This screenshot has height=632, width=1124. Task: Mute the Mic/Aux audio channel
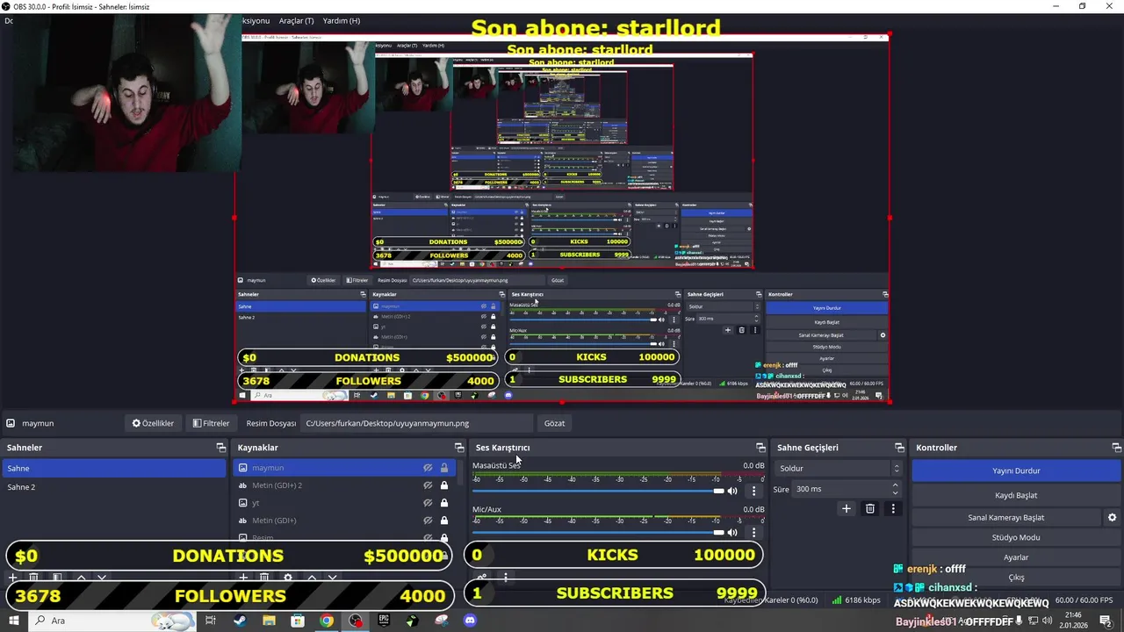[732, 532]
